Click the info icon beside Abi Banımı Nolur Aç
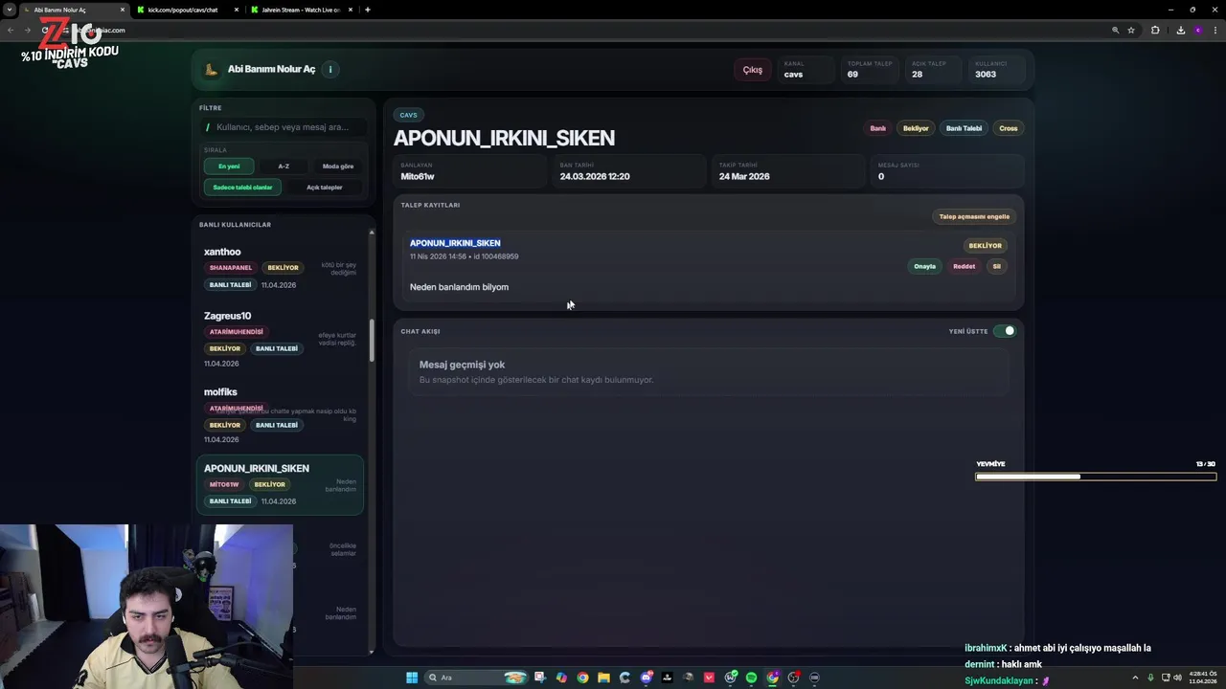This screenshot has height=689, width=1226. pos(329,69)
